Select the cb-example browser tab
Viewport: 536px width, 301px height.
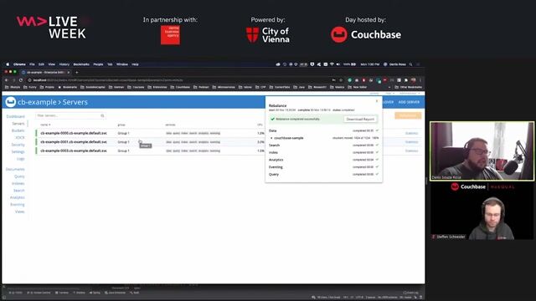click(x=45, y=73)
